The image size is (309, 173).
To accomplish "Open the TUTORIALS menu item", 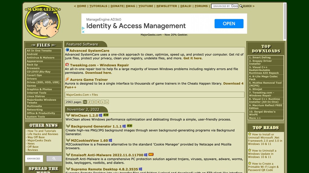I will [x=98, y=6].
